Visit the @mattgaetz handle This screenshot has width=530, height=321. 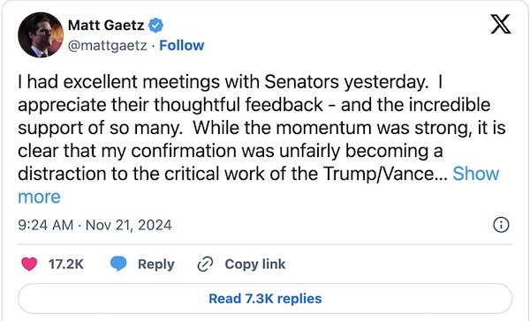(108, 45)
